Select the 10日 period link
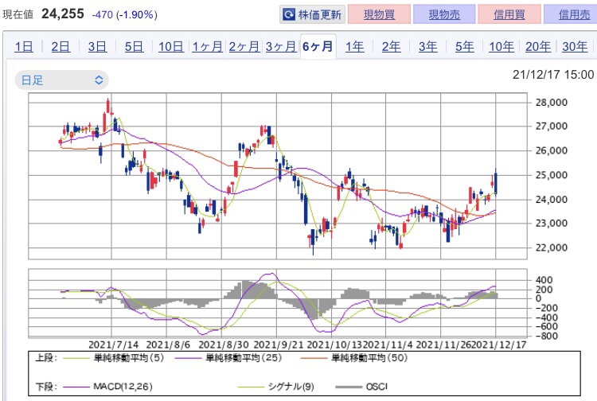 click(171, 46)
